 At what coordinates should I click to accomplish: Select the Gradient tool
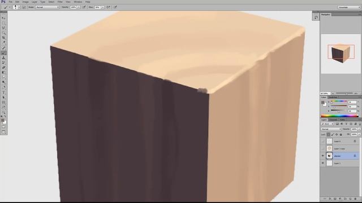coord(3,72)
